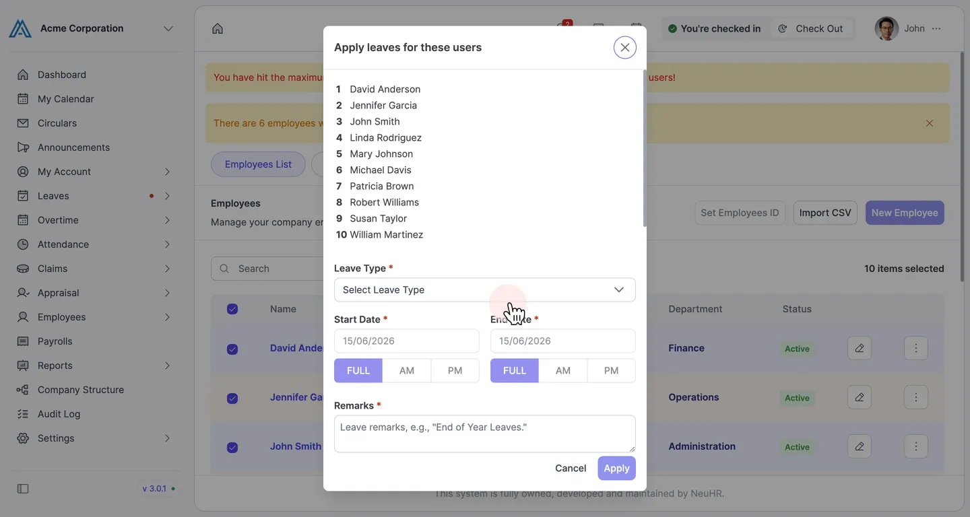Click the Appraisal sidebar icon

pos(23,293)
